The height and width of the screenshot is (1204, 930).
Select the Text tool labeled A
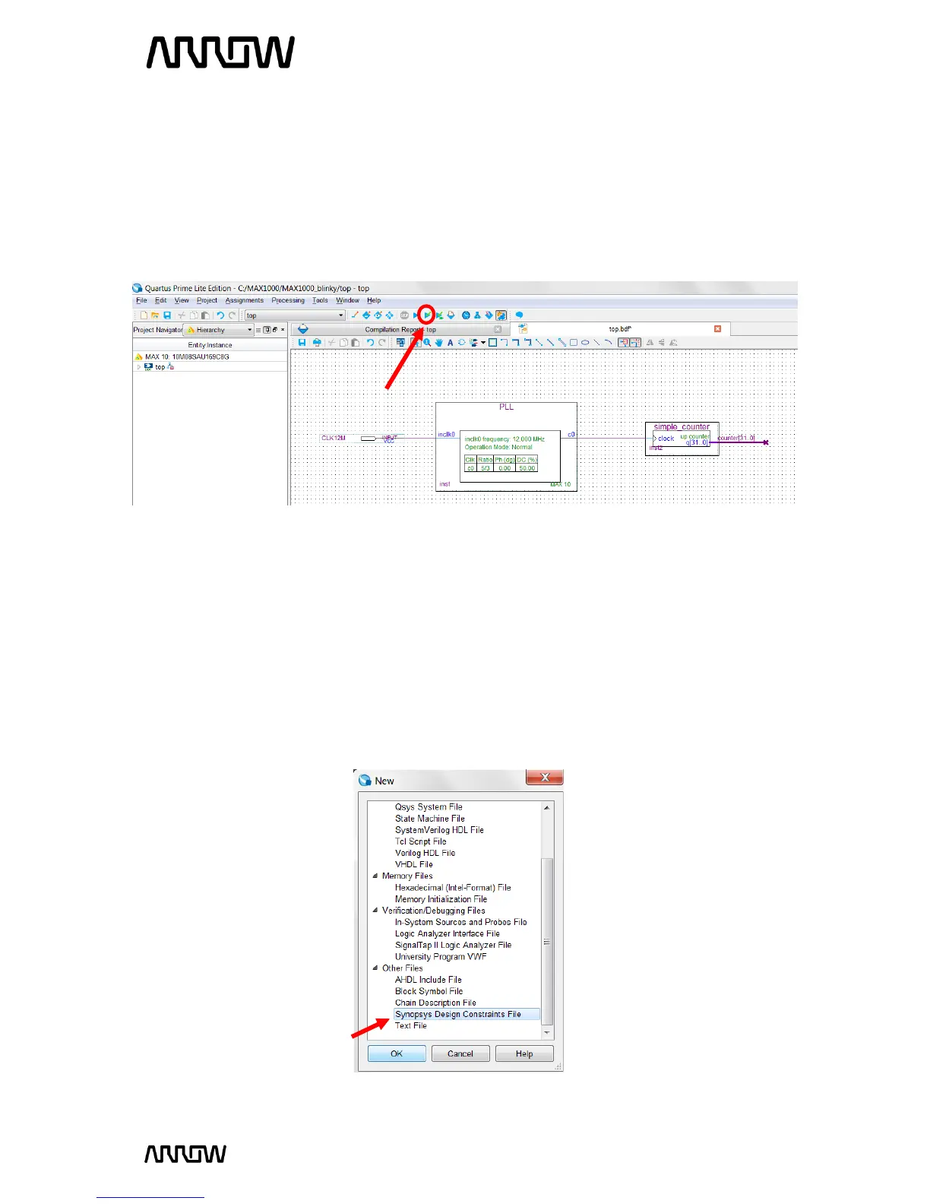(x=451, y=342)
